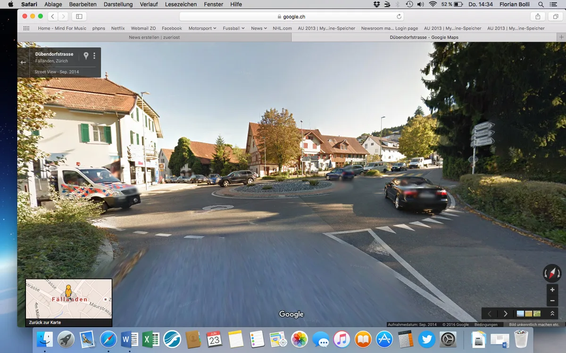This screenshot has width=566, height=353.
Task: Open the Apple menu
Action: 10,4
